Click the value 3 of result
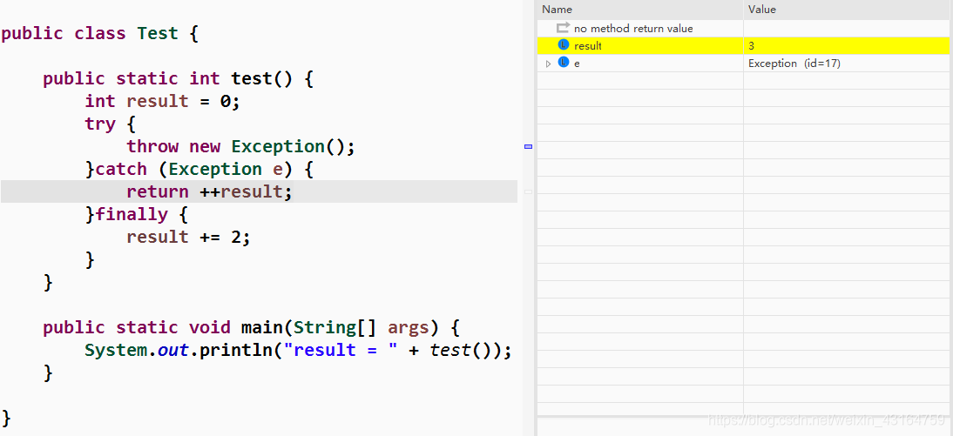953x436 pixels. [751, 45]
